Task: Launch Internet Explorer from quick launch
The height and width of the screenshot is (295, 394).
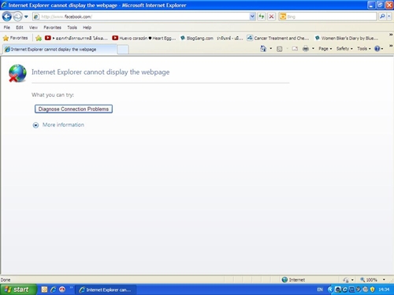Action: 54,289
